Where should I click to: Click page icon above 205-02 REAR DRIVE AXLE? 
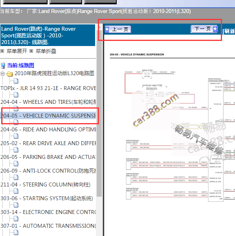tap(16, 136)
